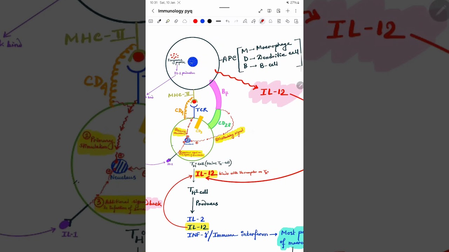
Task: Toggle the page lock icon
Action: coord(296,21)
